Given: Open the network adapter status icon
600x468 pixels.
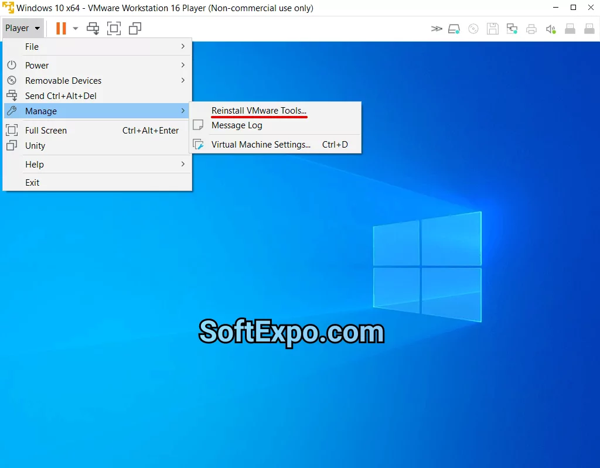Looking at the screenshot, I should coord(512,28).
